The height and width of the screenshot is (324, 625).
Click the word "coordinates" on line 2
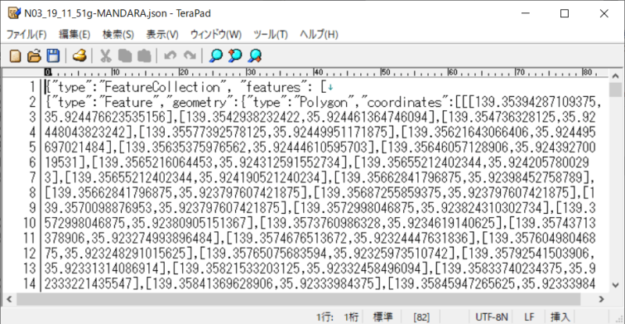404,102
